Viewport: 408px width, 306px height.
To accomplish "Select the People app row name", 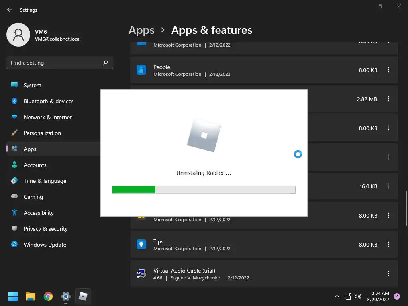I will pyautogui.click(x=162, y=67).
